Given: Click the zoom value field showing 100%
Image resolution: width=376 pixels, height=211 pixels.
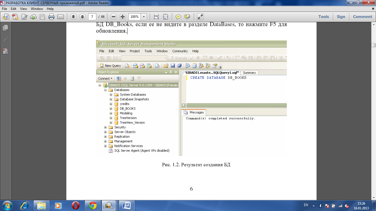Looking at the screenshot, I should pyautogui.click(x=135, y=17).
